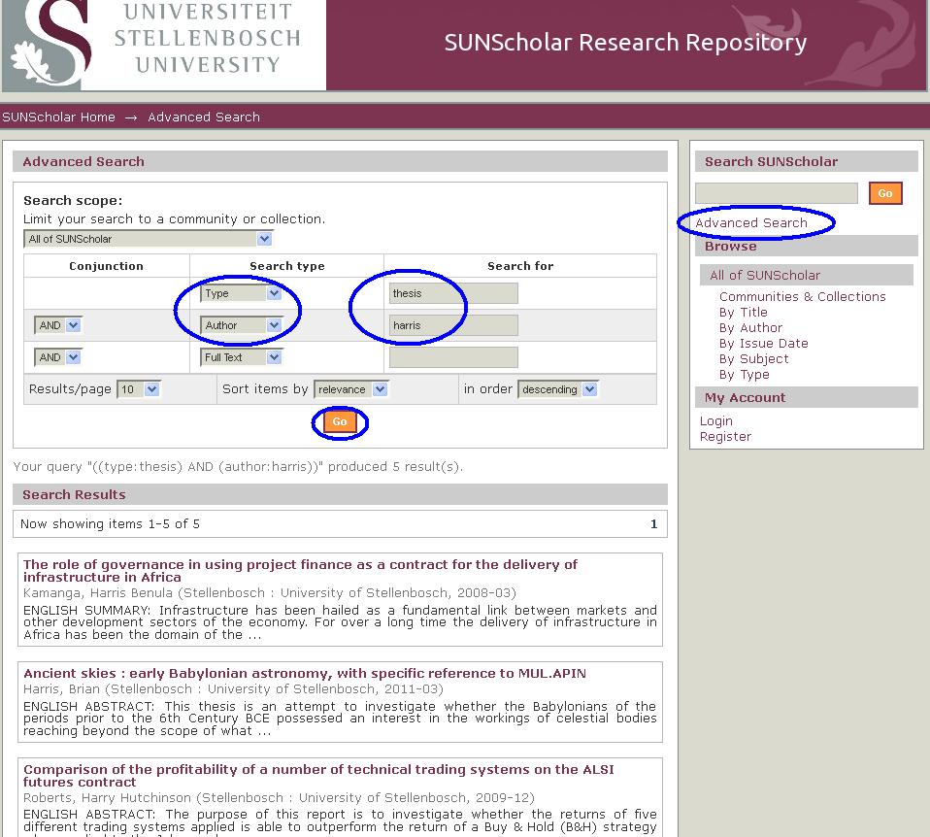Viewport: 930px width, 837px height.
Task: Click the search field containing 'thesis'
Action: pos(453,293)
